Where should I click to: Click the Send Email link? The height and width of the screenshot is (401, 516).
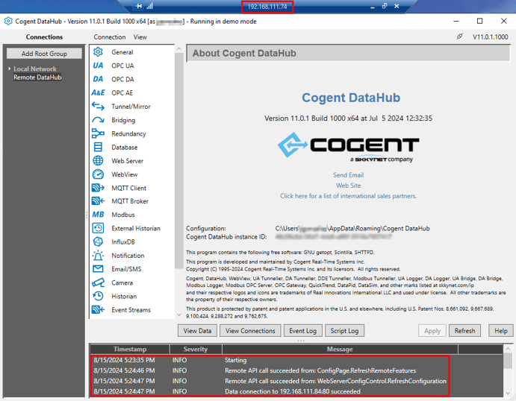click(x=348, y=175)
